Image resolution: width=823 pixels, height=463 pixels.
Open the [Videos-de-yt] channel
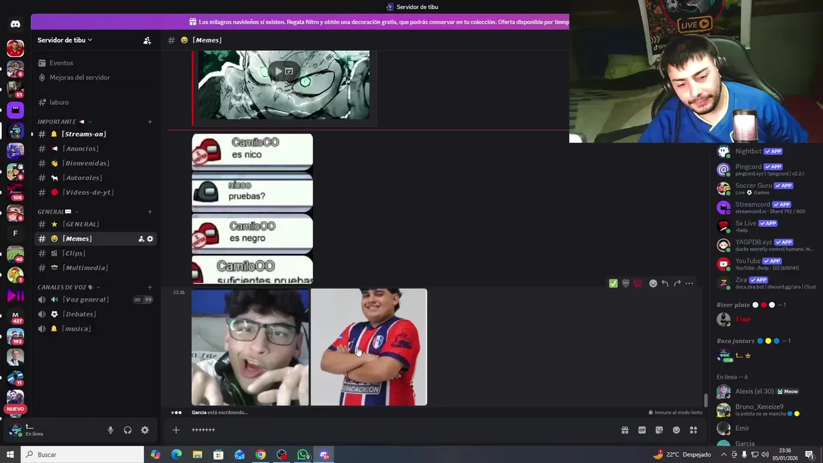(96, 192)
